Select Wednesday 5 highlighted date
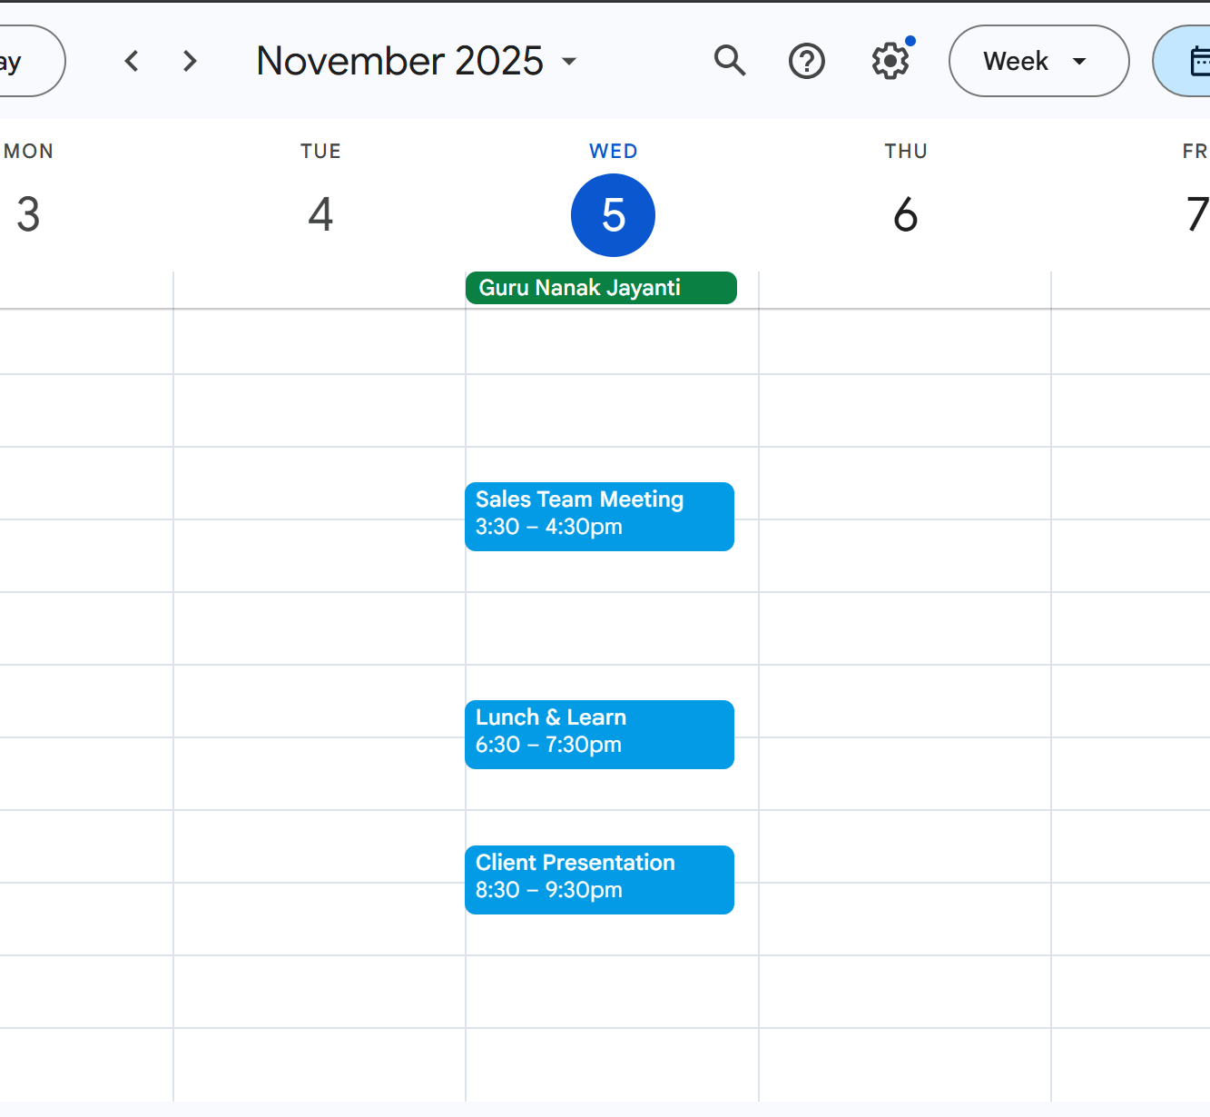Screen dimensions: 1210x1117 point(613,215)
